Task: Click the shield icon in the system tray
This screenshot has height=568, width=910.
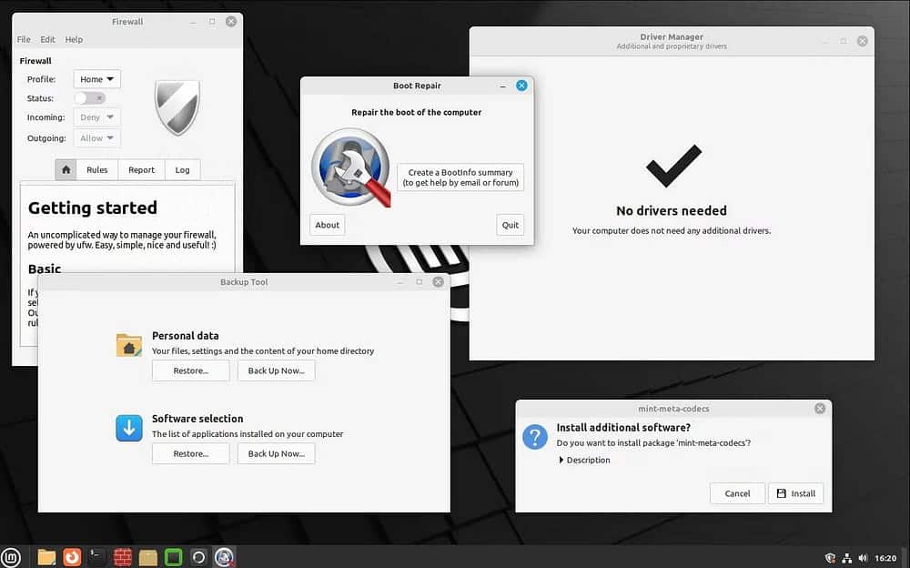Action: [830, 557]
